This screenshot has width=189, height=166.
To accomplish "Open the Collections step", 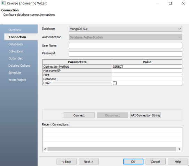I will coord(16,51).
